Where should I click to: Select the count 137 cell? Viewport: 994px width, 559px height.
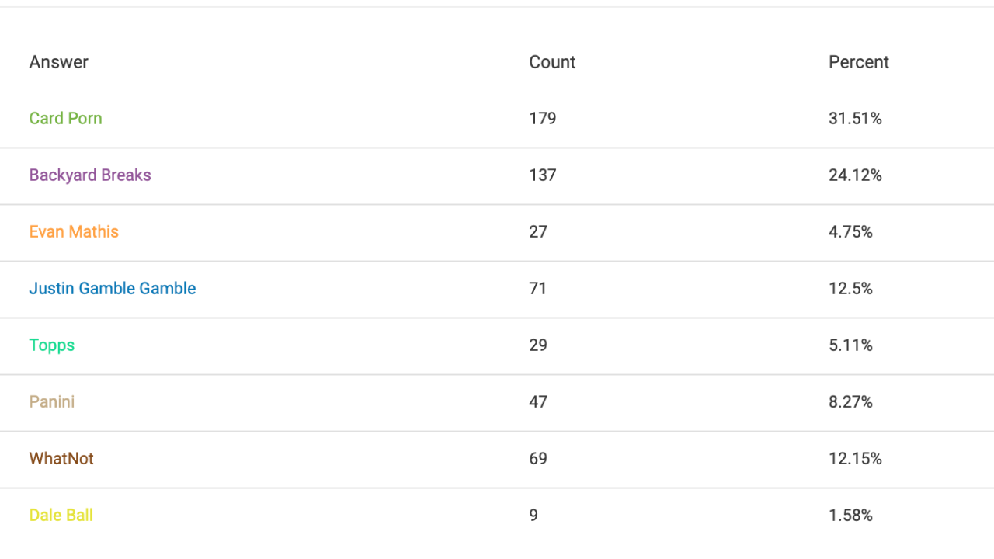(x=543, y=175)
